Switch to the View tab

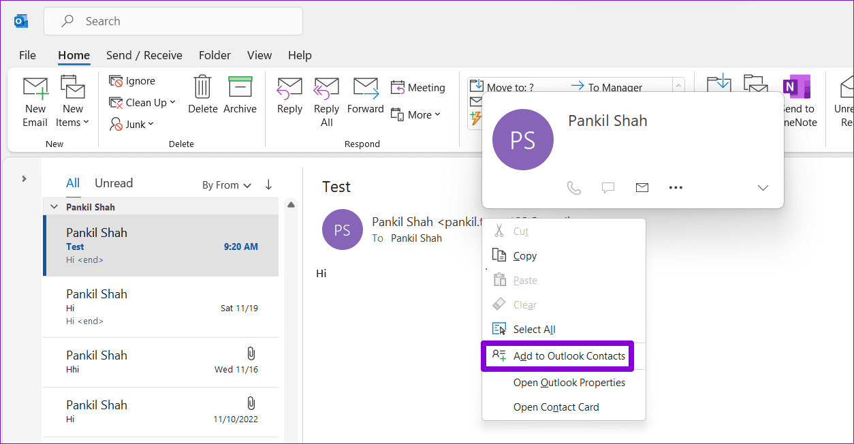point(259,55)
